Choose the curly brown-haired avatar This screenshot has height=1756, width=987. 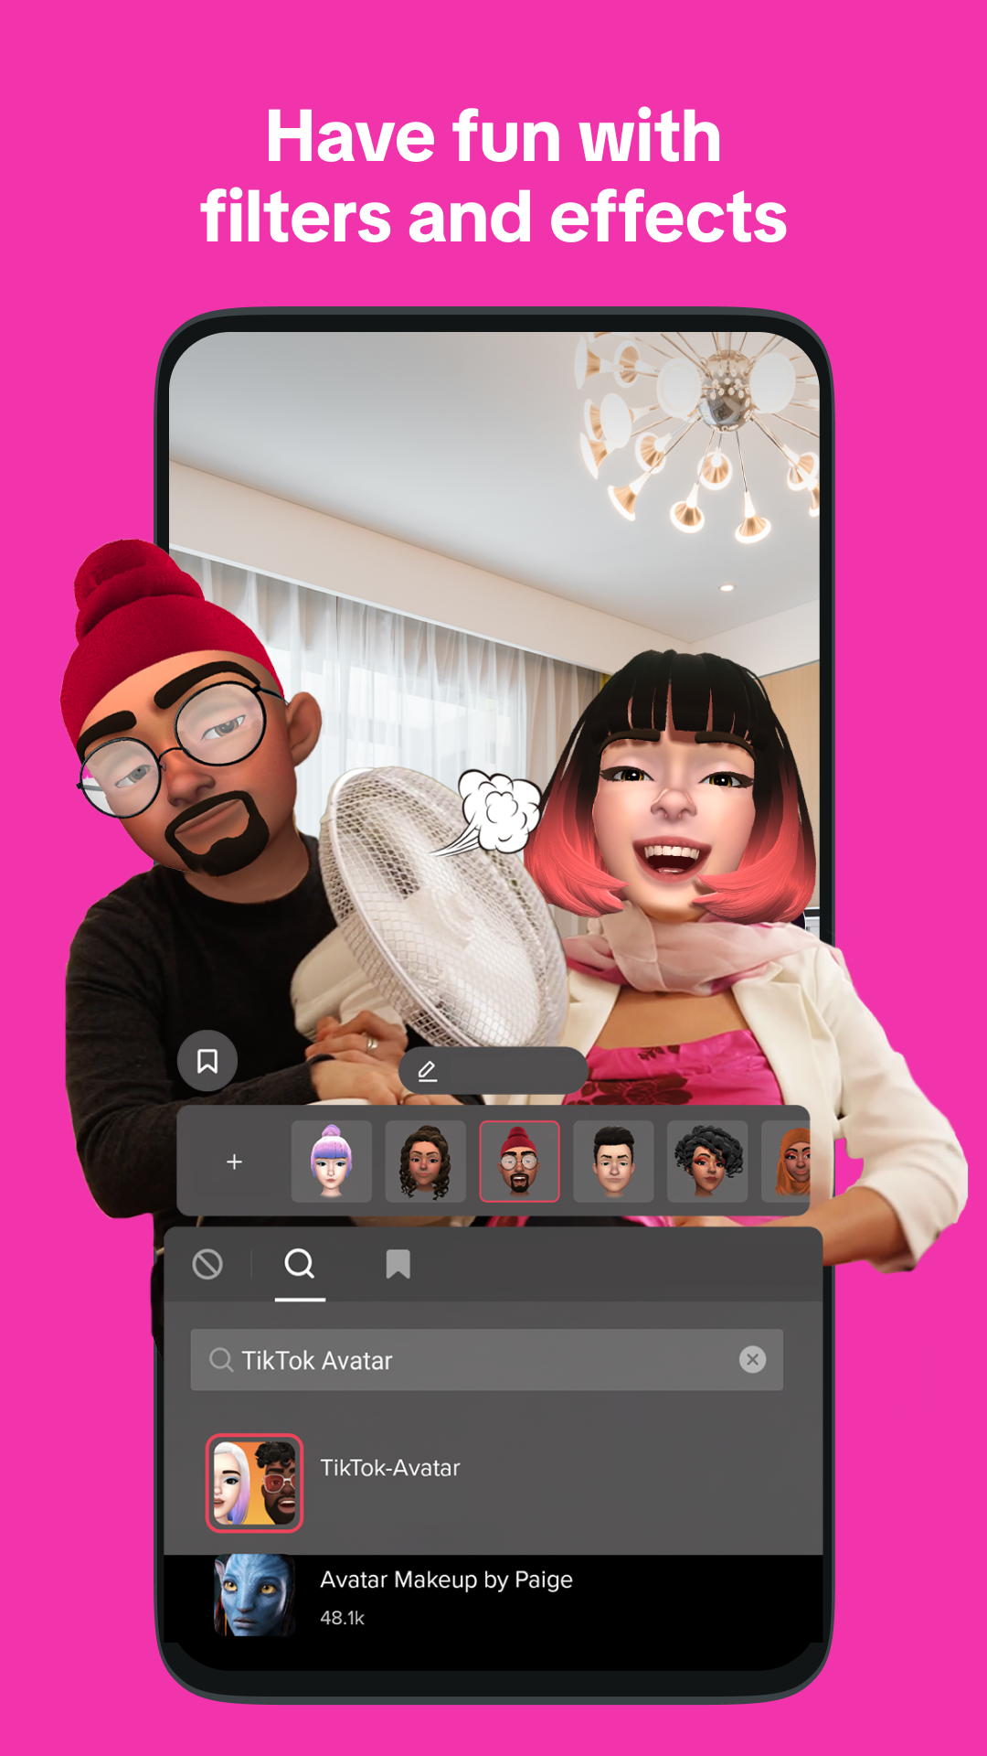coord(425,1162)
